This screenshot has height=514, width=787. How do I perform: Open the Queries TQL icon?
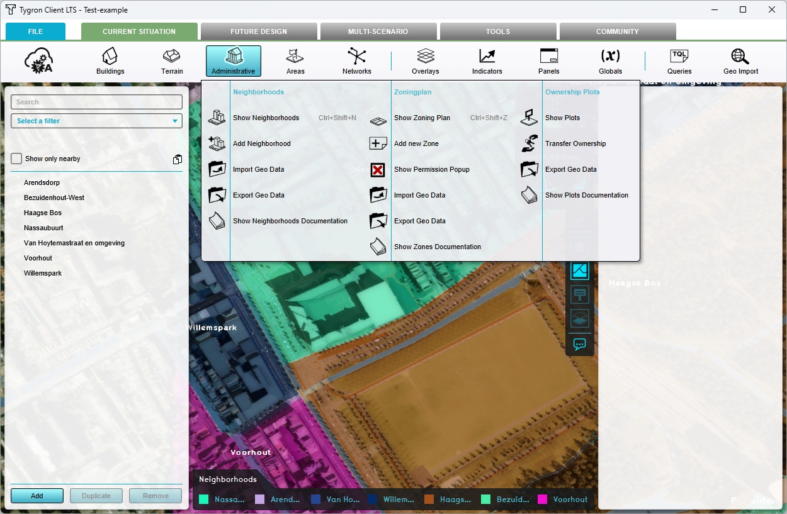point(679,61)
